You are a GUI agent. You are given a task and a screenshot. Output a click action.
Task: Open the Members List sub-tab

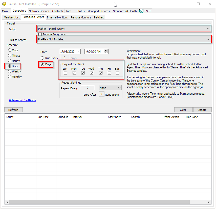(12, 17)
